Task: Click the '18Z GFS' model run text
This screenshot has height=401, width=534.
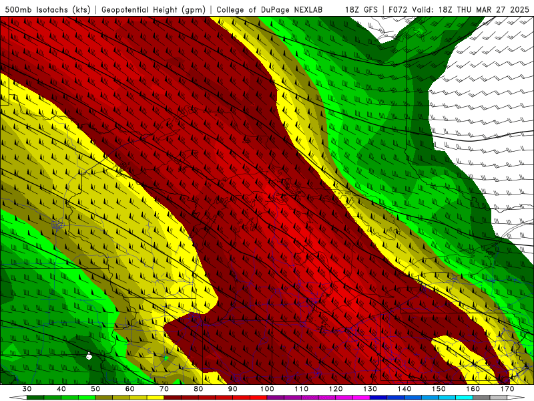Action: point(361,9)
